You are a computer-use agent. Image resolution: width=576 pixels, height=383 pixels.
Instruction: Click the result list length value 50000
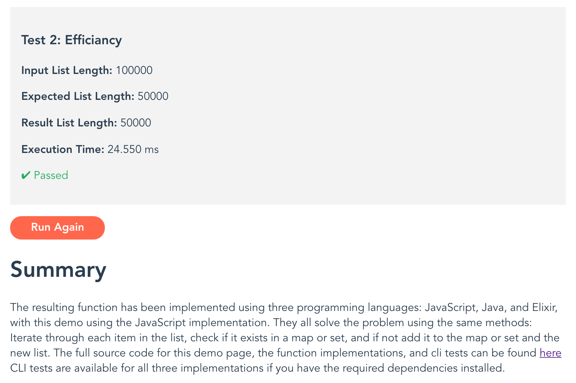coord(136,123)
